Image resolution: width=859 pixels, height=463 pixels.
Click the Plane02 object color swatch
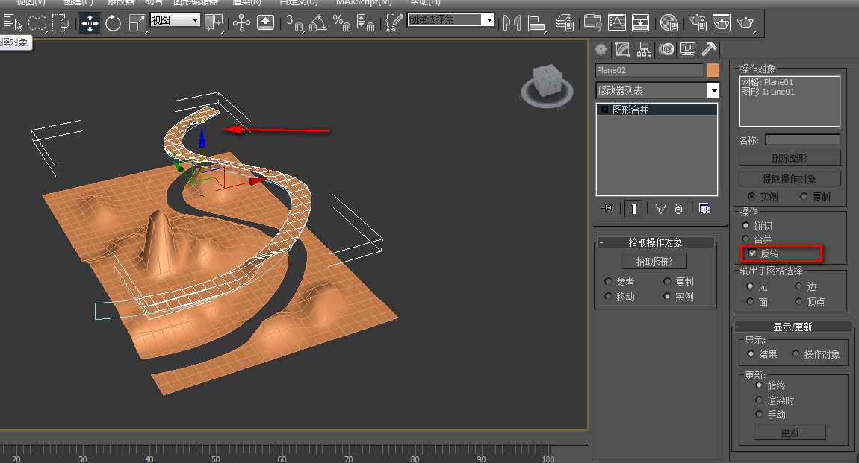tap(713, 70)
